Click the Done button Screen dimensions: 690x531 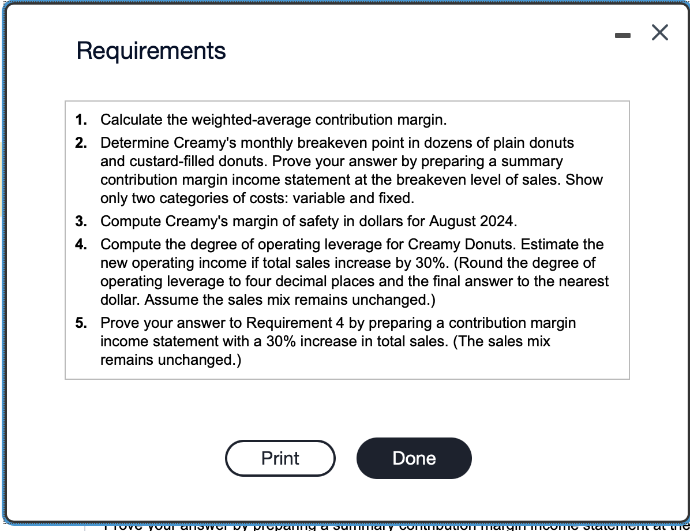414,458
